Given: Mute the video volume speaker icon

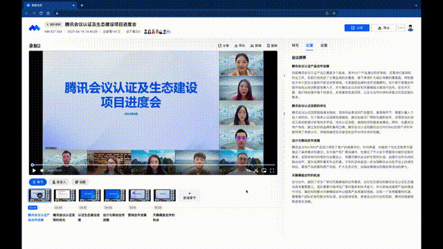Looking at the screenshot, I should tap(42, 171).
